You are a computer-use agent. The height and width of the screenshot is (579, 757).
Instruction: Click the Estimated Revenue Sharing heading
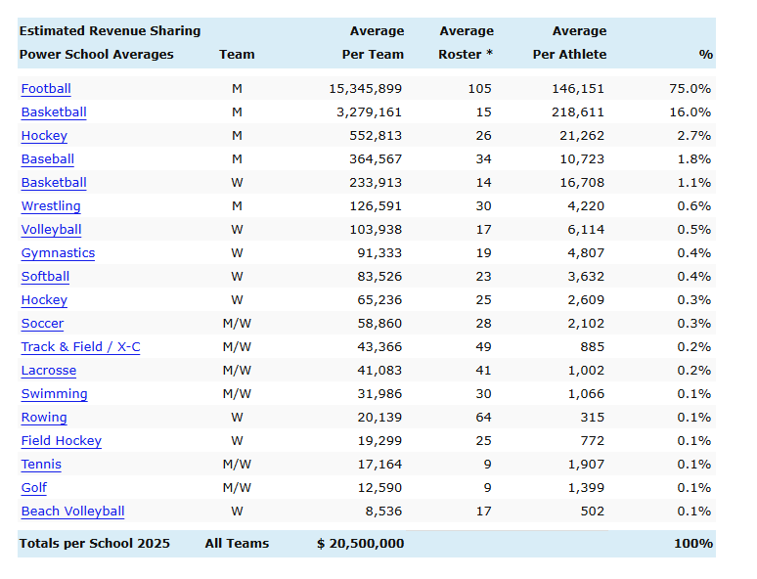click(x=111, y=31)
